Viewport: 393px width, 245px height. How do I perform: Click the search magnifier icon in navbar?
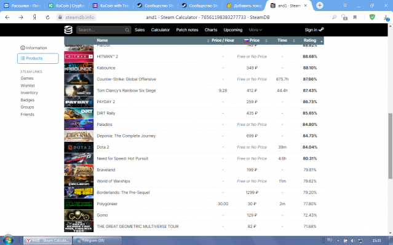pyautogui.click(x=127, y=30)
